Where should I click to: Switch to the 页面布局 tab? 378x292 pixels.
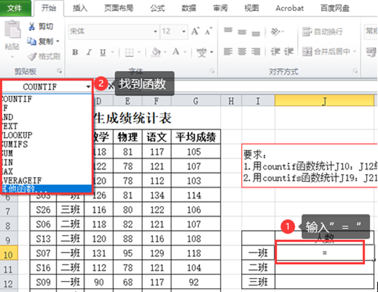[119, 8]
